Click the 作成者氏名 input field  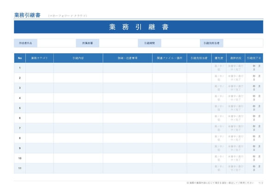pyautogui.click(x=56, y=43)
